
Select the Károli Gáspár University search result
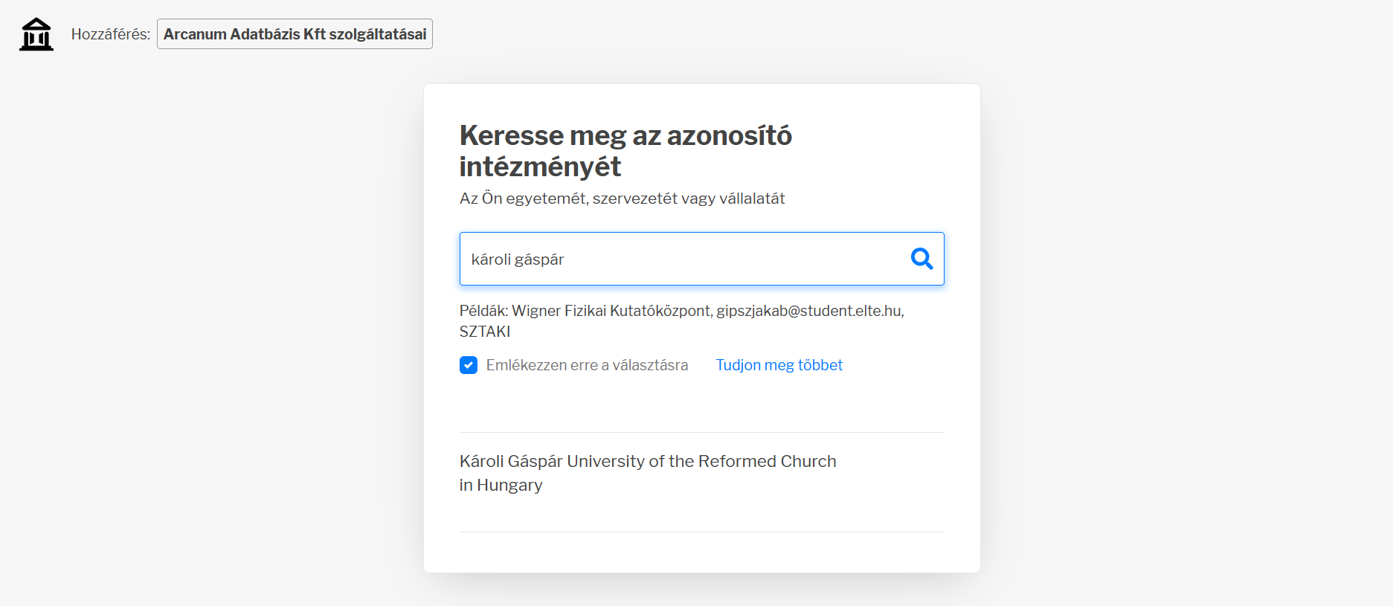[x=647, y=473]
